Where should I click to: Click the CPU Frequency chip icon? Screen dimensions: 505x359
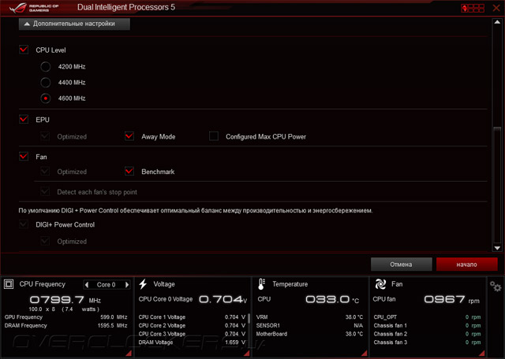pyautogui.click(x=9, y=284)
